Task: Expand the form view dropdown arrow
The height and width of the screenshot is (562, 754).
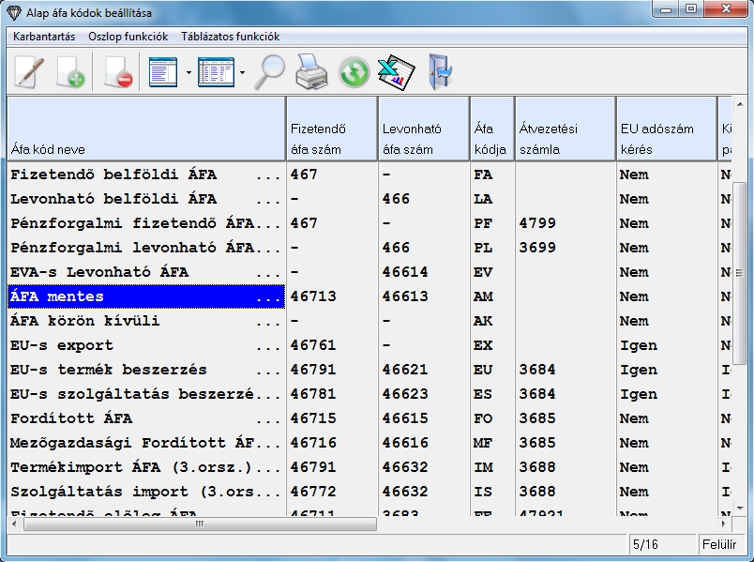Action: click(188, 72)
